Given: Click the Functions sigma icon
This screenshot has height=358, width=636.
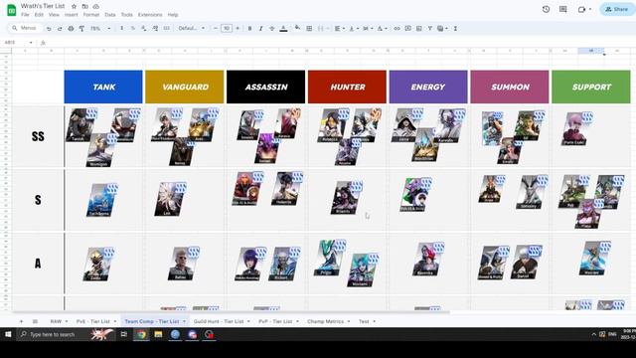Looking at the screenshot, I should point(455,29).
